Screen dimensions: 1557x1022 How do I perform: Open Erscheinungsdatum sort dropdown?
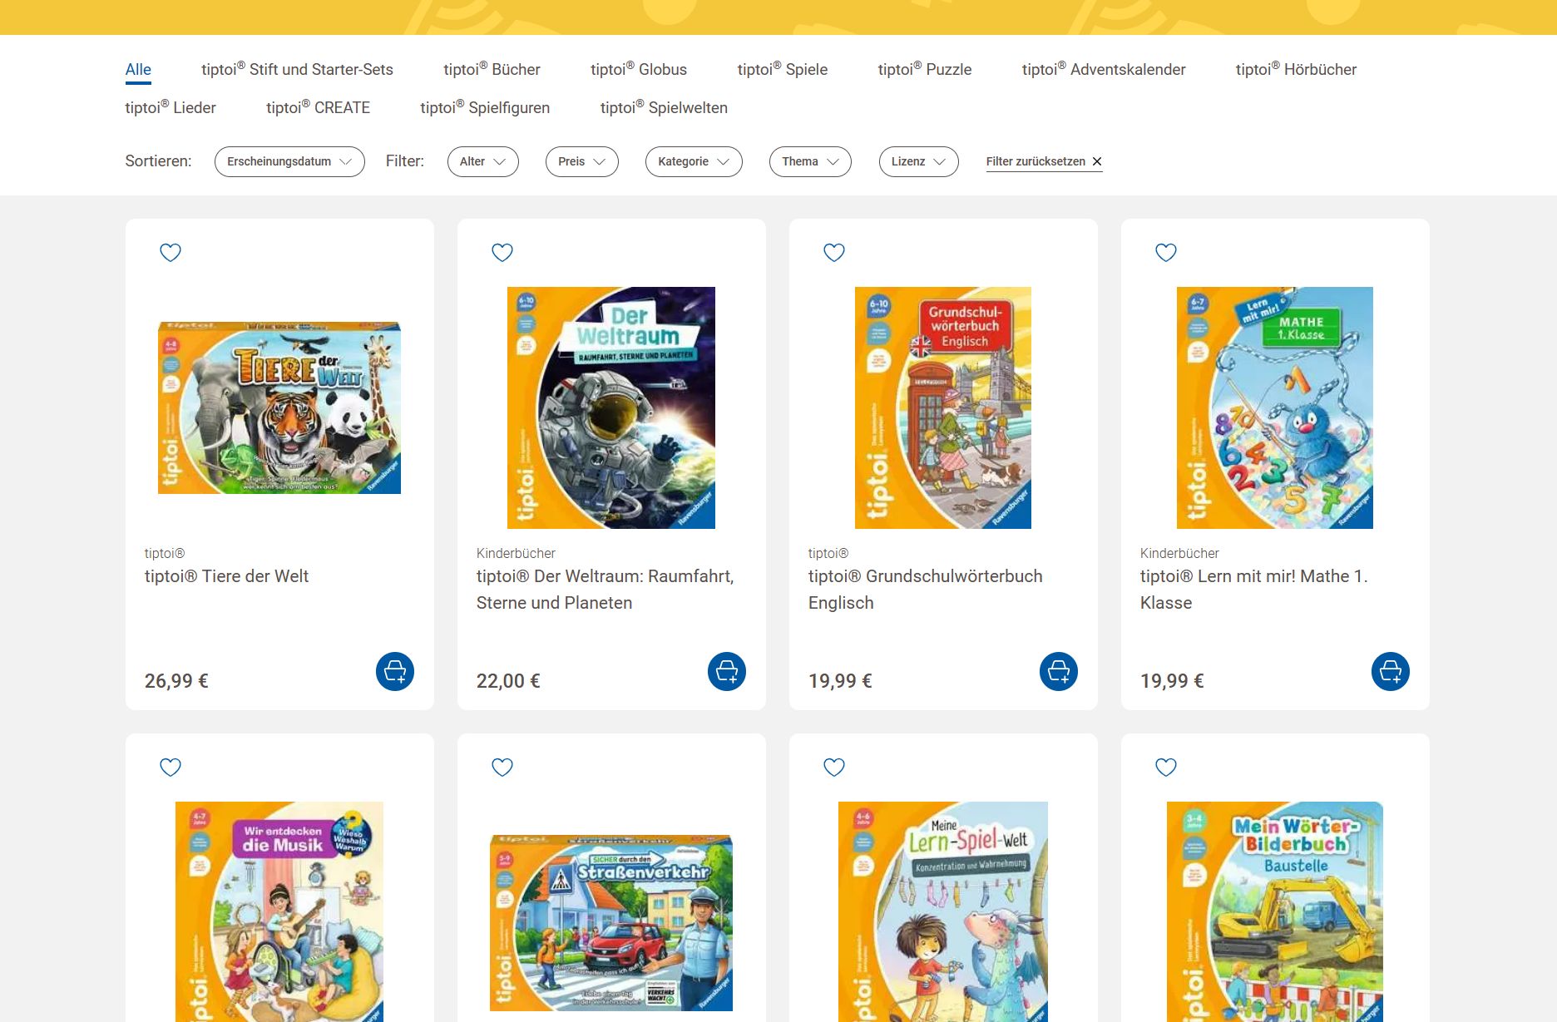click(289, 161)
